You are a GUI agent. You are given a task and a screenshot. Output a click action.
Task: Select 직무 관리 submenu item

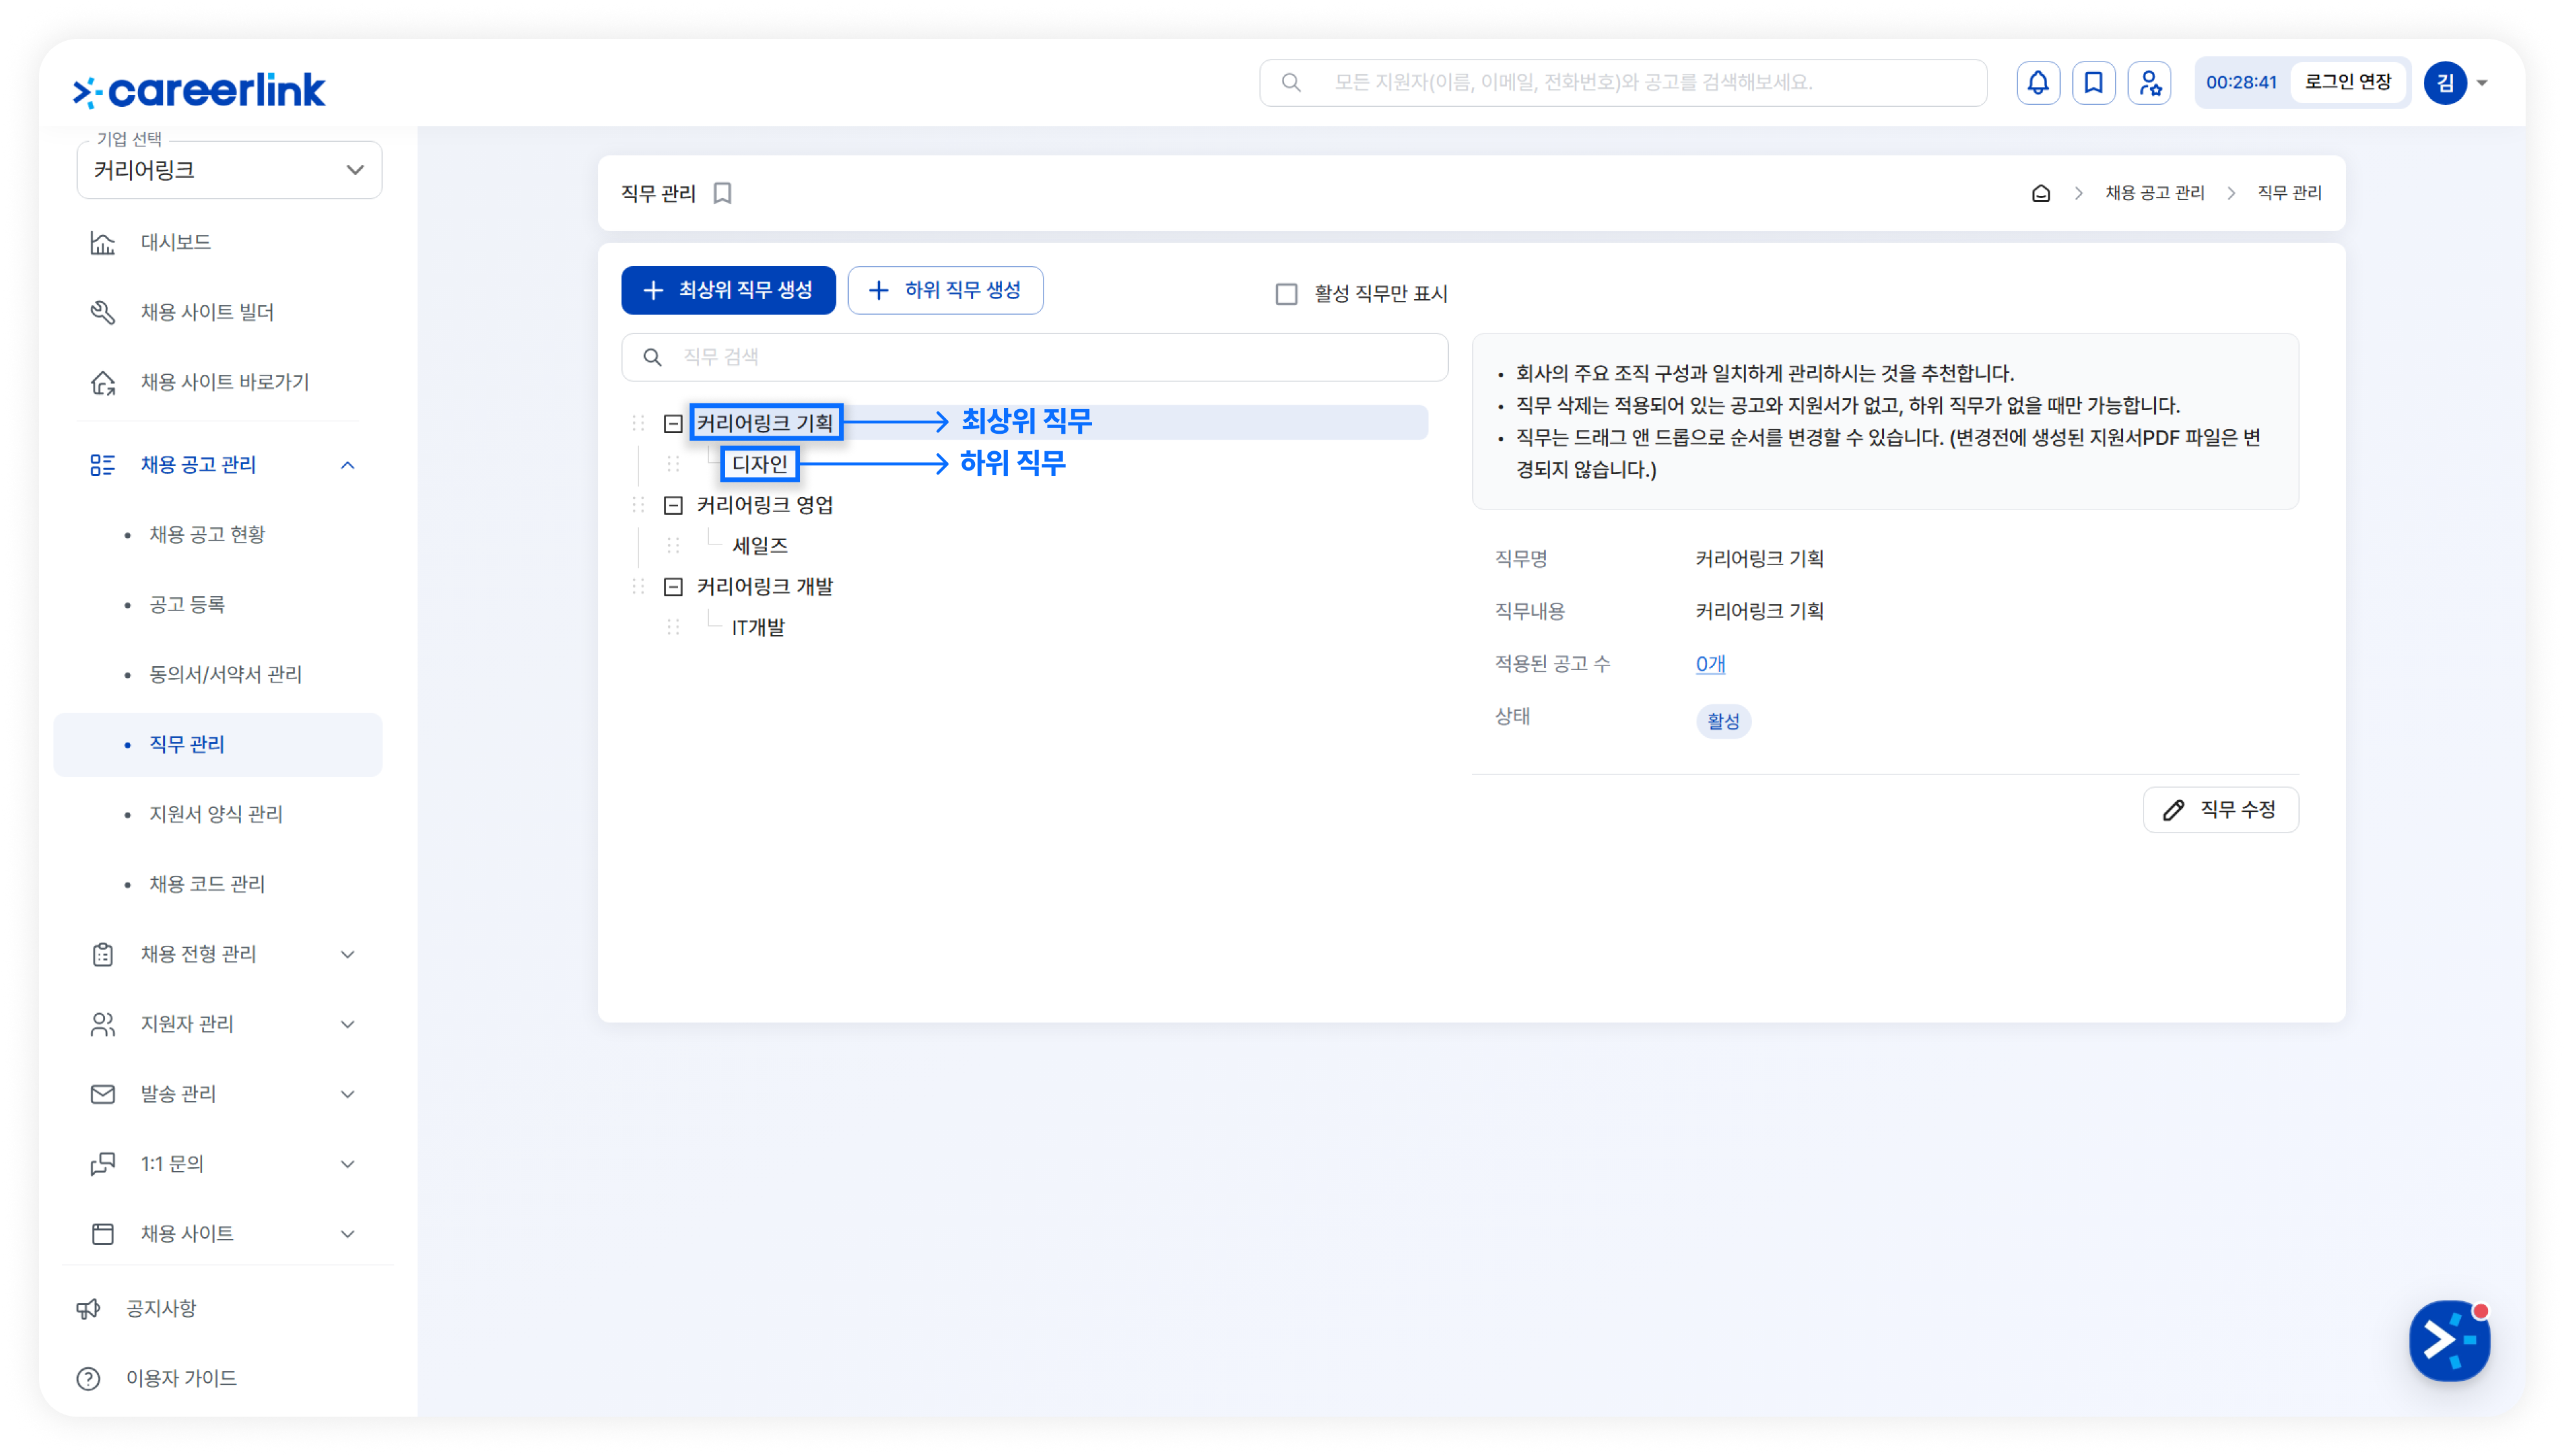pyautogui.click(x=218, y=745)
